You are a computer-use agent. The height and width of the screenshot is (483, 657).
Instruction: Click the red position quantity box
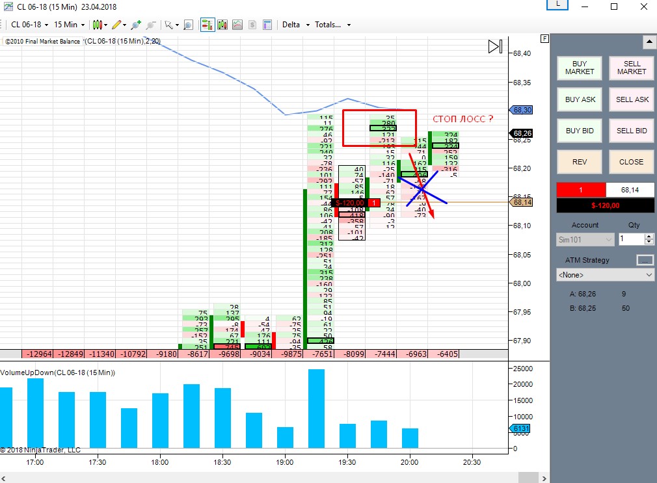tap(581, 190)
